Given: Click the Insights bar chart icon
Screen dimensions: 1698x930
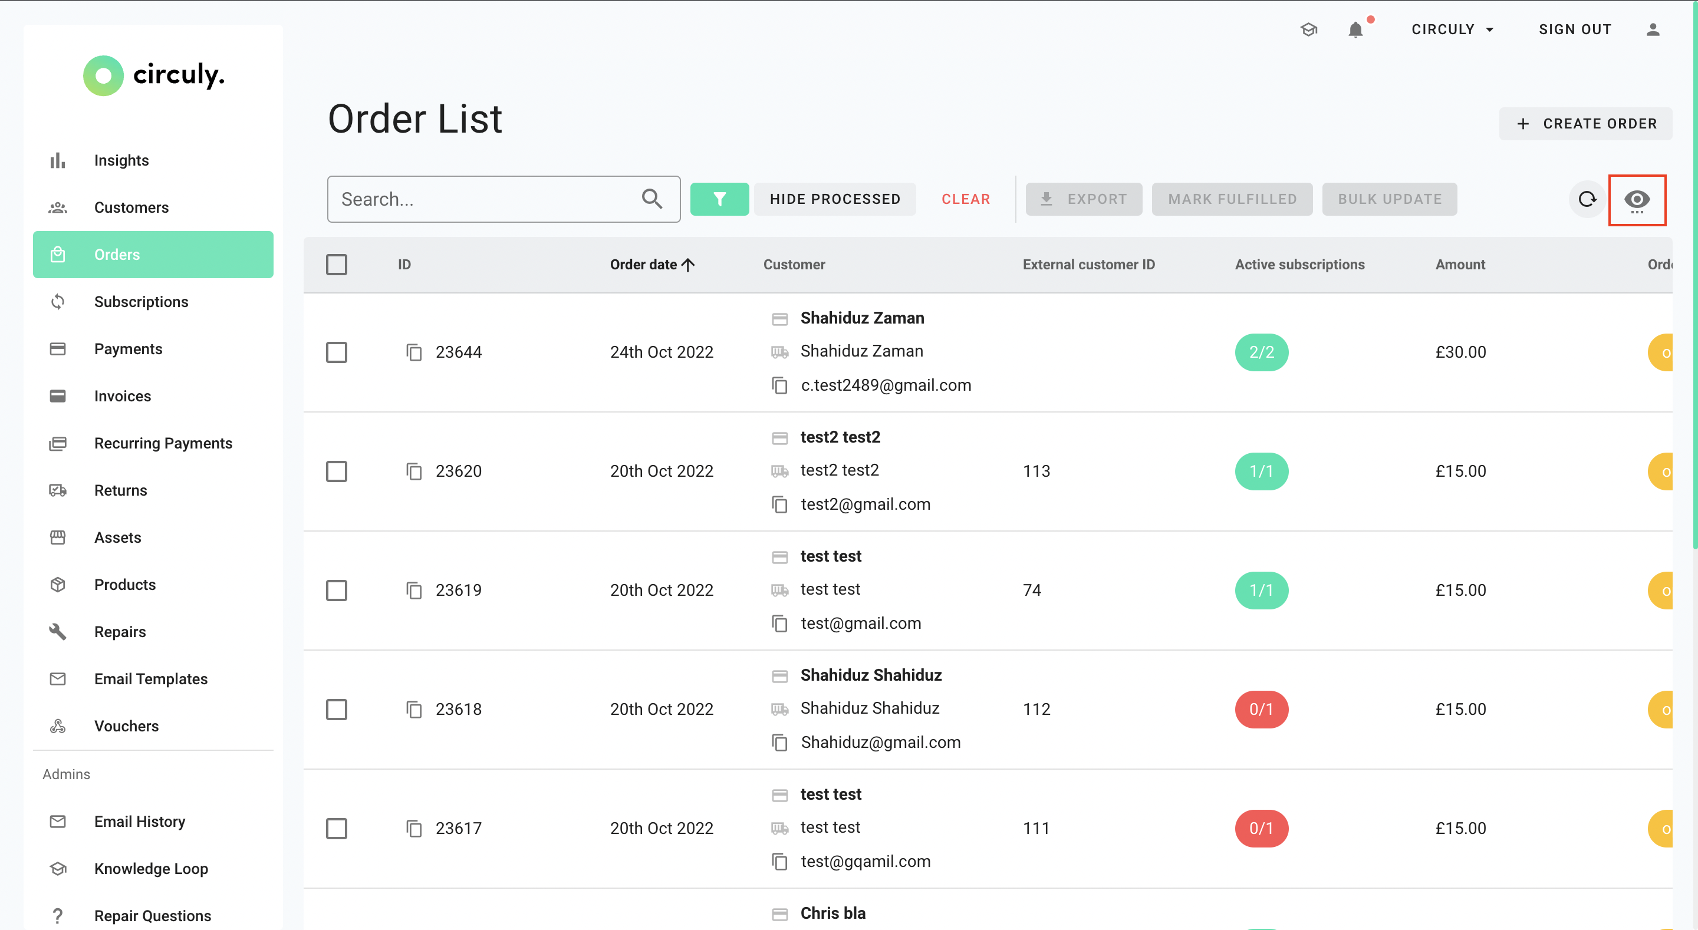Looking at the screenshot, I should point(58,160).
